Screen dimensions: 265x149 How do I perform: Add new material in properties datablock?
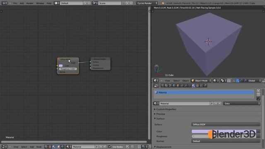click(x=216, y=103)
